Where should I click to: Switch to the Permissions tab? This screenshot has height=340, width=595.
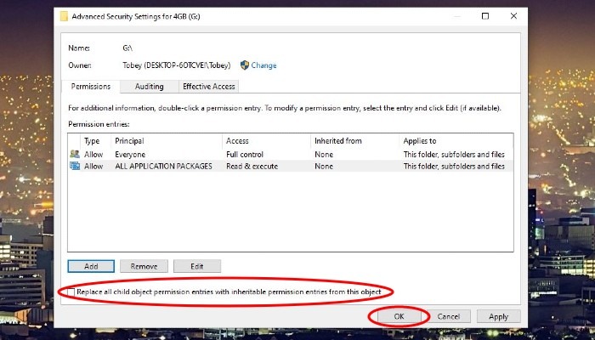91,87
